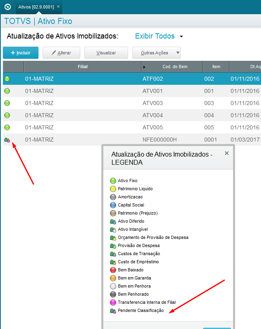Close the Ativos [02.9.0001] tab
This screenshot has width=261, height=329.
pyautogui.click(x=58, y=7)
